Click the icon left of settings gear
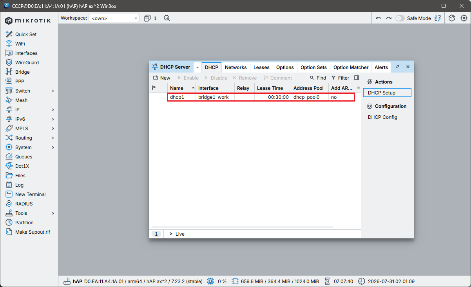471x287 pixels. pyautogui.click(x=452, y=18)
